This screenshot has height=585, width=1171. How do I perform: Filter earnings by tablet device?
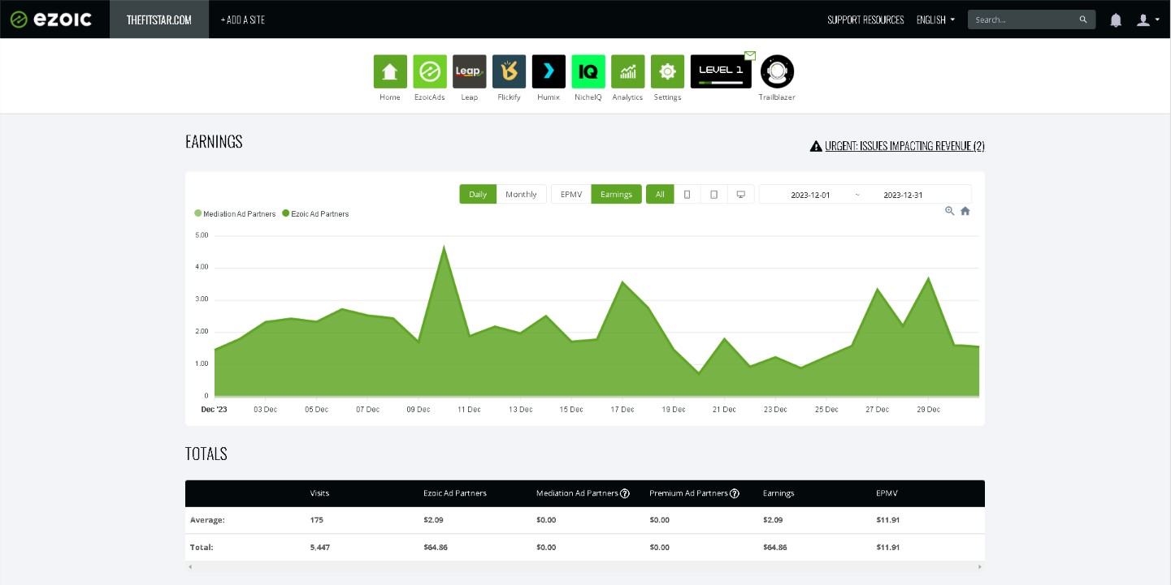click(713, 194)
